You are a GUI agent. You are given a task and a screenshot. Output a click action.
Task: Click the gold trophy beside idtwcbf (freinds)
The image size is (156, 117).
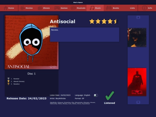click(8, 81)
